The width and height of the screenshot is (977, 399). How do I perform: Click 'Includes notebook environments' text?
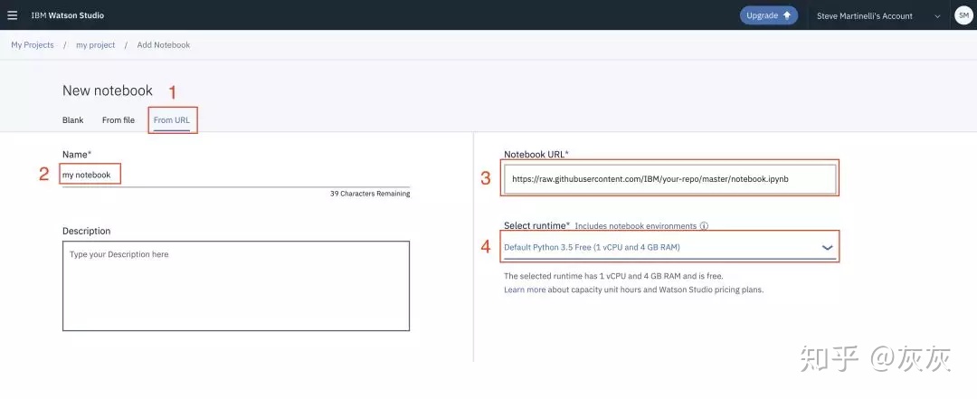coord(636,226)
